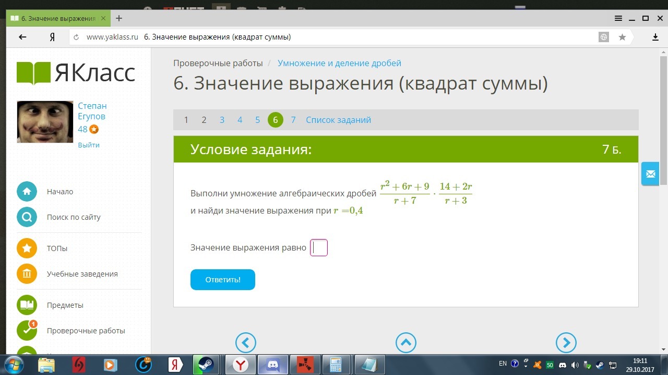The width and height of the screenshot is (668, 375).
Task: Open Список заданий link
Action: pos(338,120)
